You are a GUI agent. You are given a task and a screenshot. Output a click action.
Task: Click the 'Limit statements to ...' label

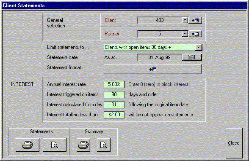point(68,47)
